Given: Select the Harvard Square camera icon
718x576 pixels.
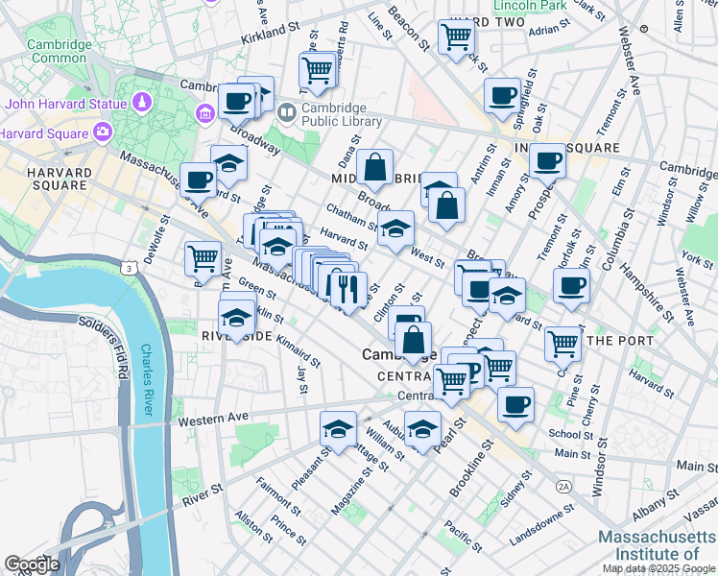Looking at the screenshot, I should (x=103, y=132).
